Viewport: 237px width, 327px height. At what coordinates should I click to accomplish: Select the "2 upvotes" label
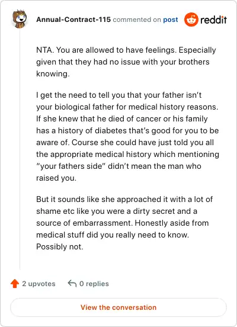coord(39,284)
